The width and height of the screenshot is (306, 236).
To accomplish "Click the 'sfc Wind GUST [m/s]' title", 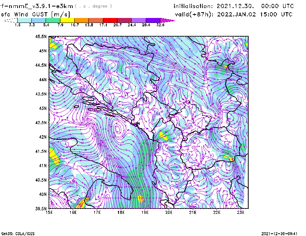I will (35, 15).
